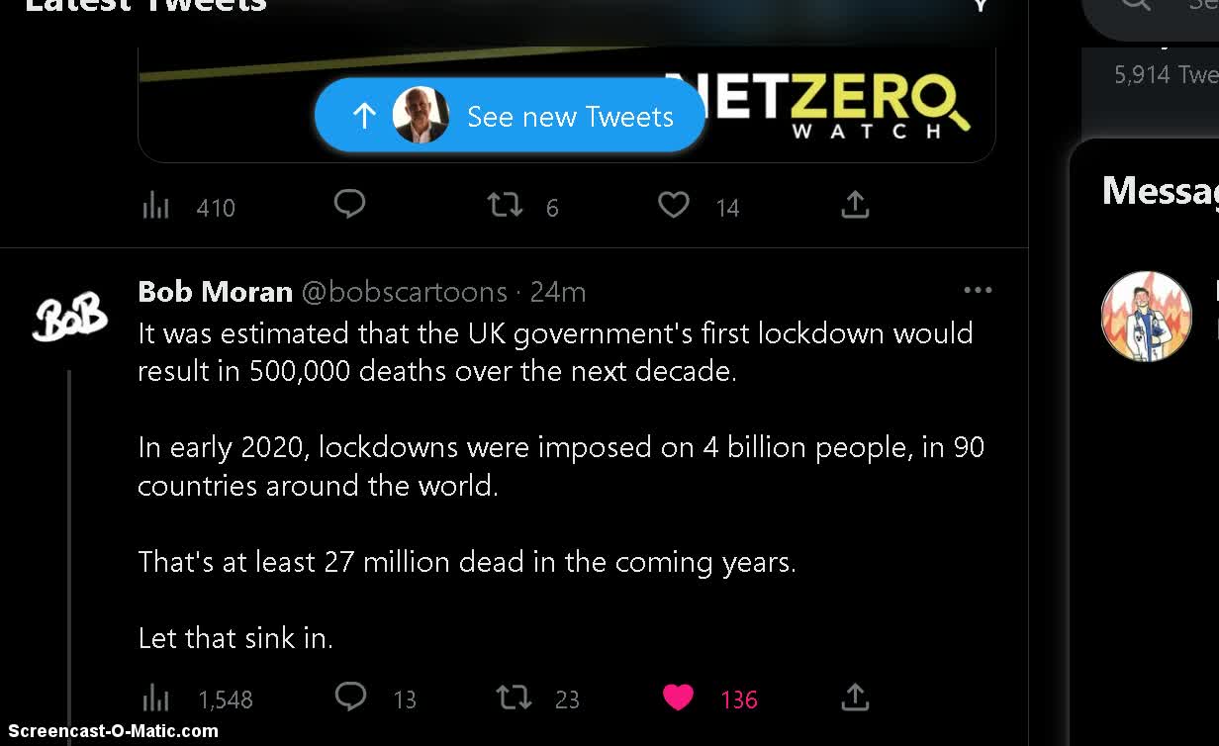Image resolution: width=1219 pixels, height=746 pixels.
Task: Like the tweet with 14 likes
Action: 674,205
